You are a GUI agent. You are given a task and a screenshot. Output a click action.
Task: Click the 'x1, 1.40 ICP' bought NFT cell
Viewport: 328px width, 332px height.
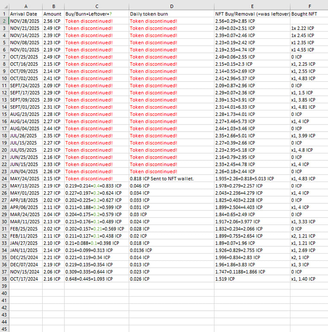click(x=309, y=279)
